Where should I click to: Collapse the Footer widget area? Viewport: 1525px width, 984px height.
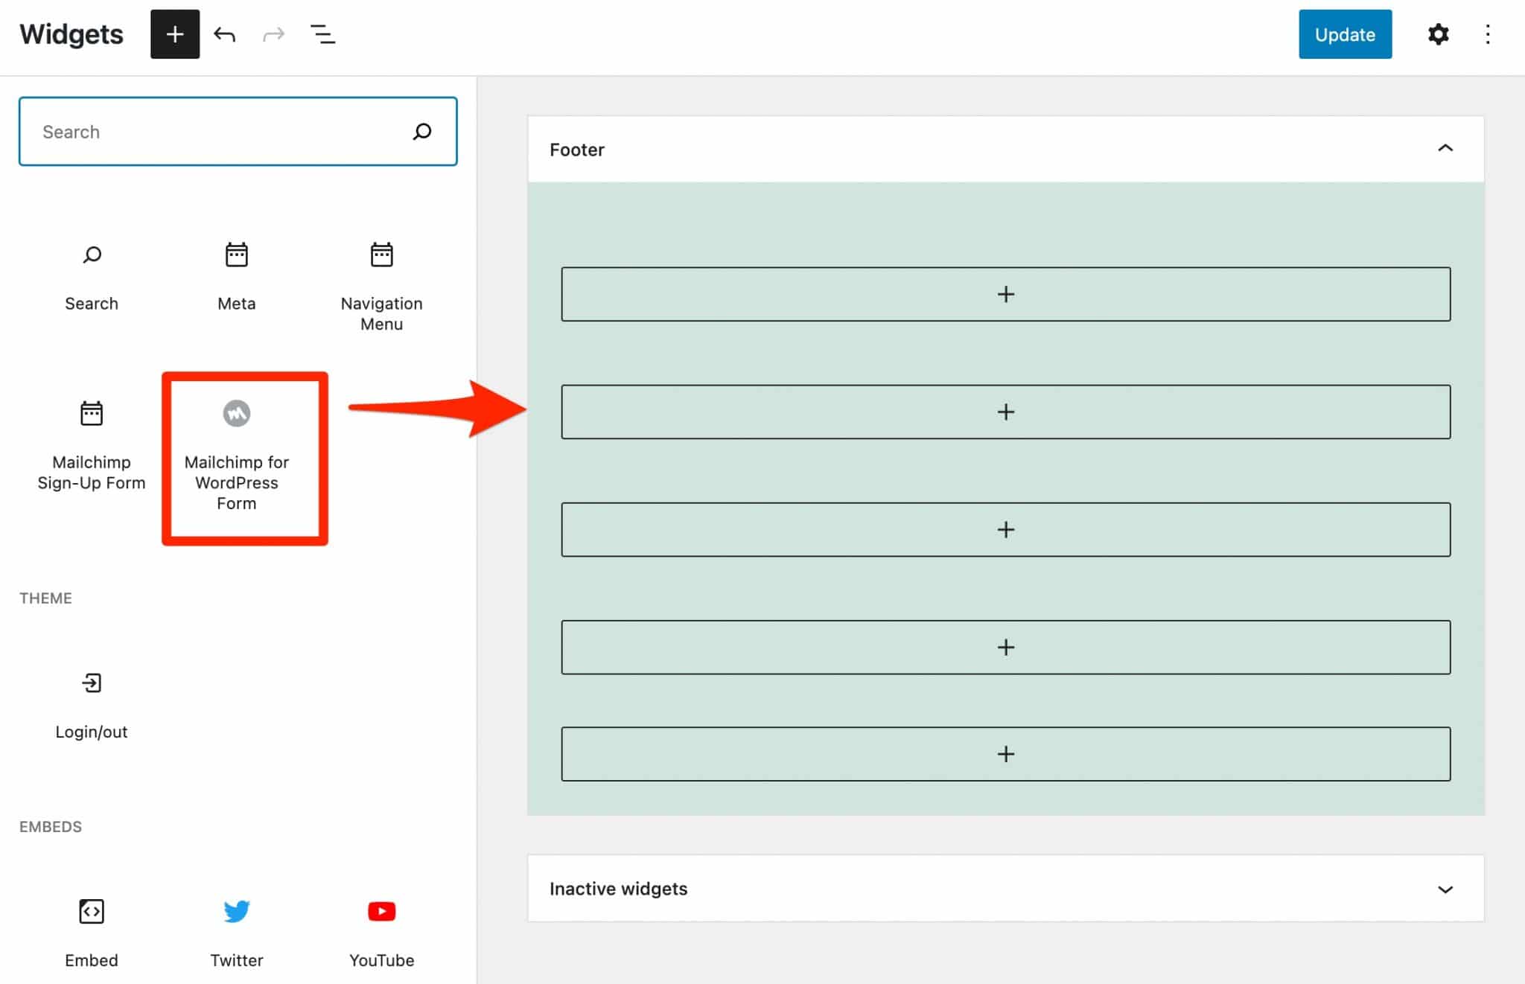1445,149
